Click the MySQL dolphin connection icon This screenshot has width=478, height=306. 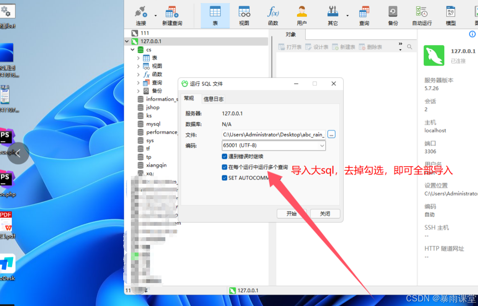tap(434, 55)
